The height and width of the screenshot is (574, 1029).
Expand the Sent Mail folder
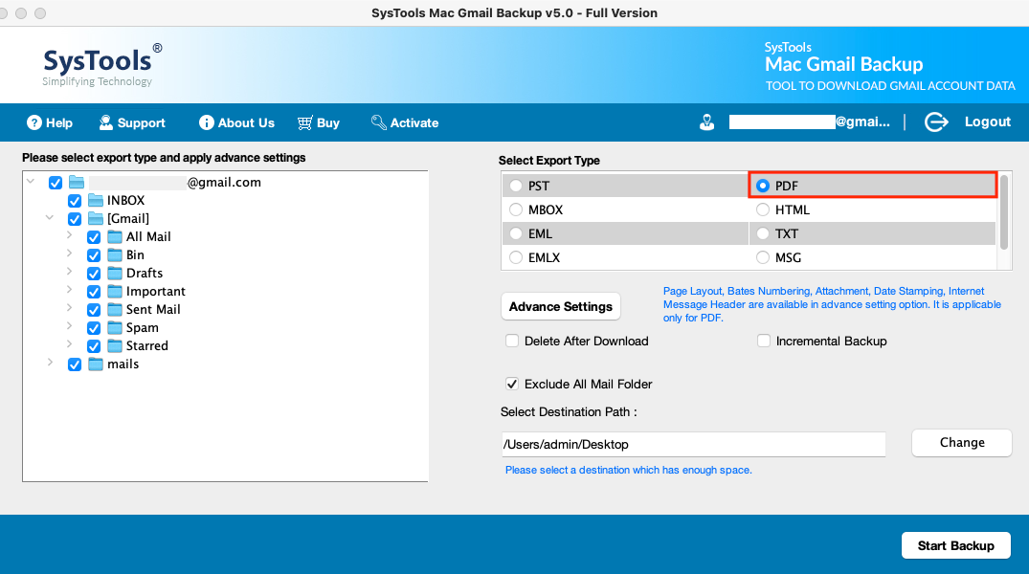70,308
